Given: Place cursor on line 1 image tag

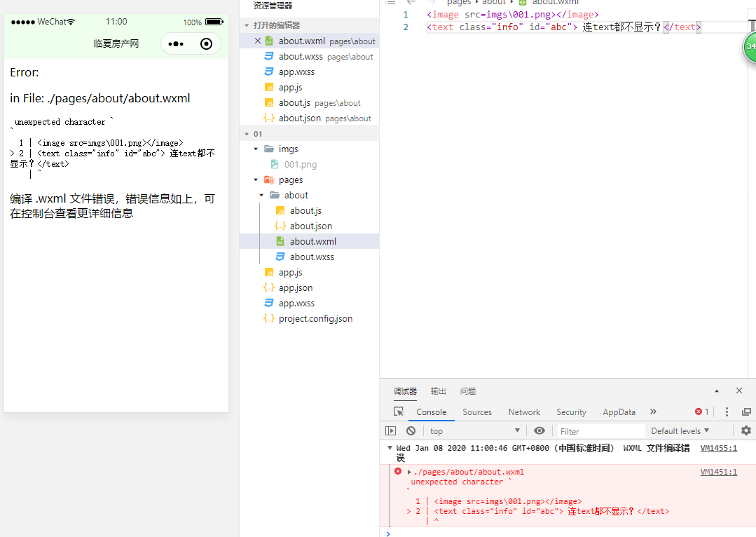Looking at the screenshot, I should pos(512,15).
